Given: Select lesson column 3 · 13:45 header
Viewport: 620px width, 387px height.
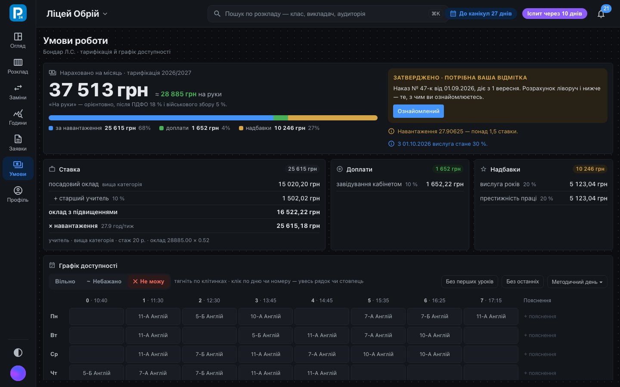Looking at the screenshot, I should [266, 301].
